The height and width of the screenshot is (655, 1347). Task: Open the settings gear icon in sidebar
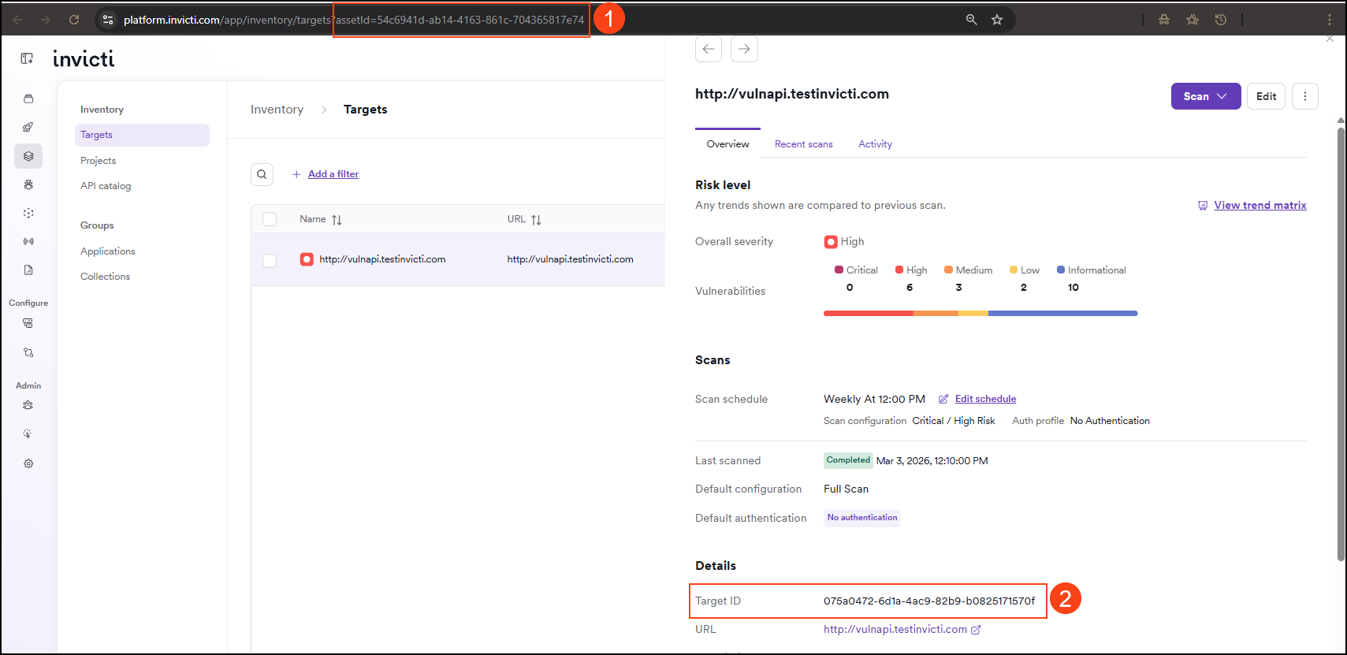point(28,463)
